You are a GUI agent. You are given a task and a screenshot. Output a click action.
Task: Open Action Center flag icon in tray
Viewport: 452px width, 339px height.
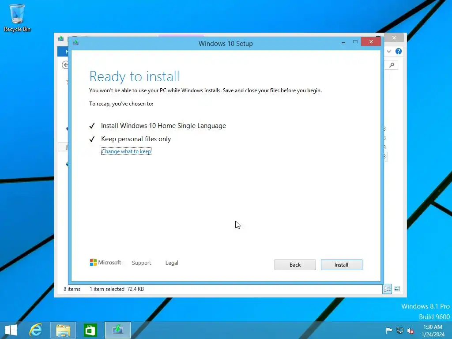coord(389,330)
